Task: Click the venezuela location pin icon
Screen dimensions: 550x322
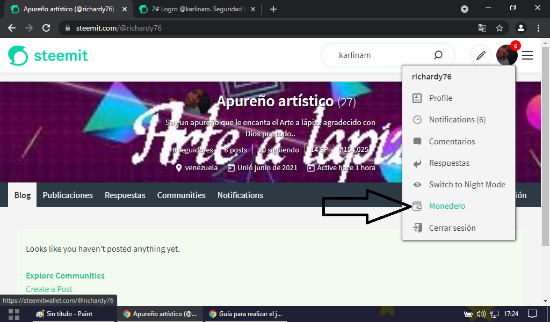Action: tap(178, 168)
